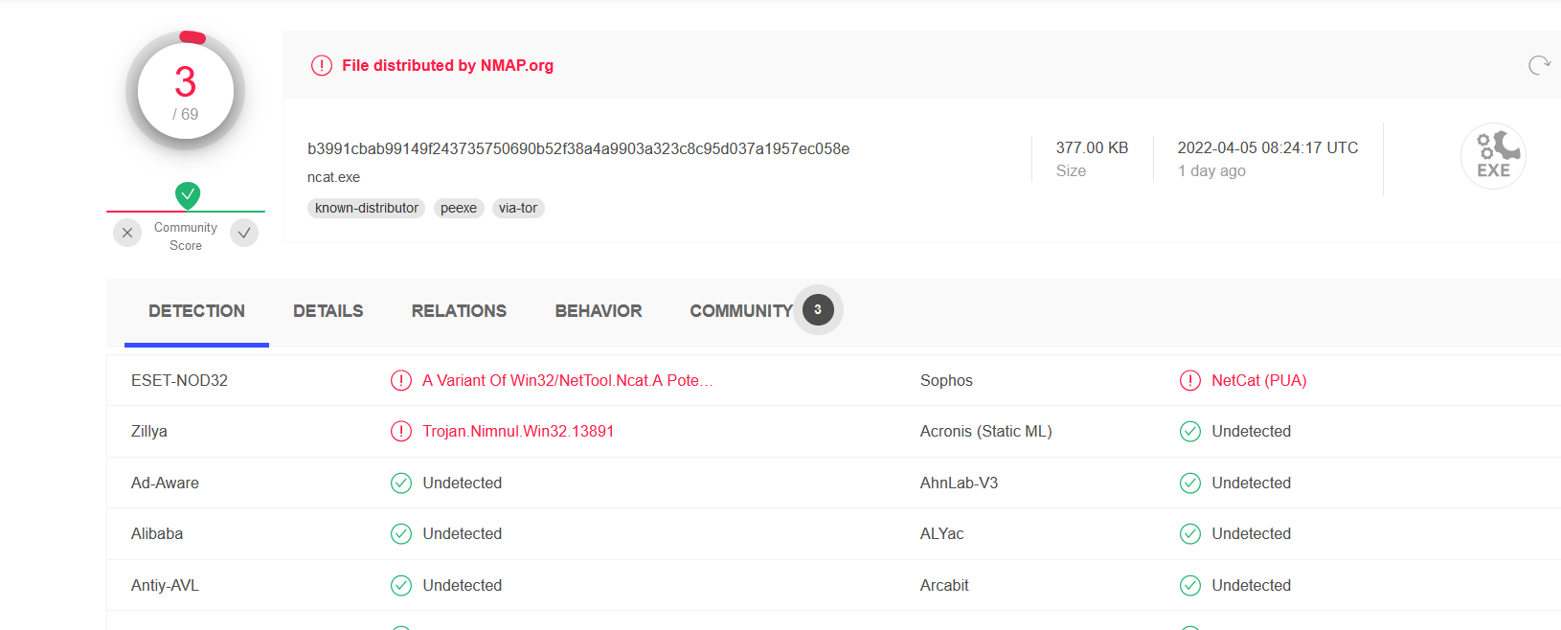Switch to the RELATIONS tab
Screen dimensions: 1561x630
[459, 311]
